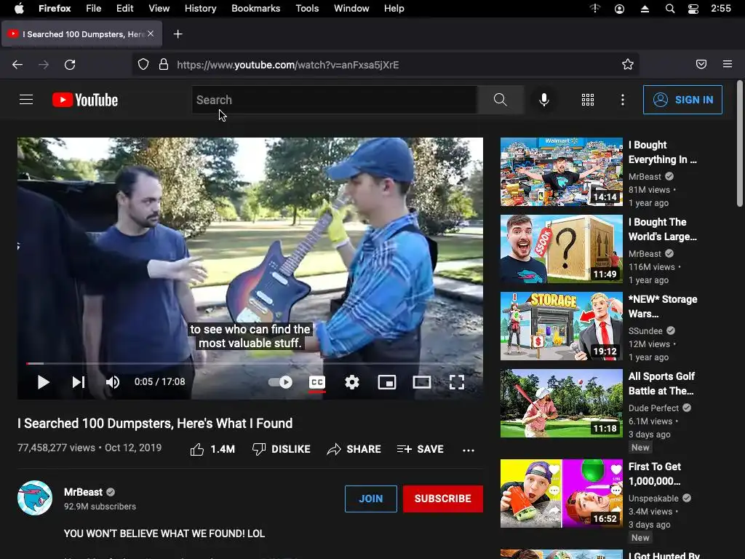Open 'All Sports Golf Battle' video title
The height and width of the screenshot is (559, 745).
coord(661,384)
